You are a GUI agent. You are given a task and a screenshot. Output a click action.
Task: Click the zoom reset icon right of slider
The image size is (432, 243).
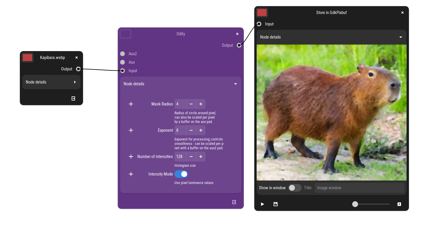(x=399, y=204)
